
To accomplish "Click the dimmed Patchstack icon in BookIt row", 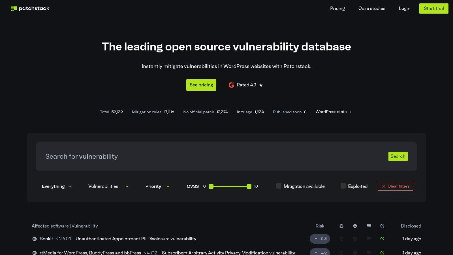I will [x=369, y=239].
